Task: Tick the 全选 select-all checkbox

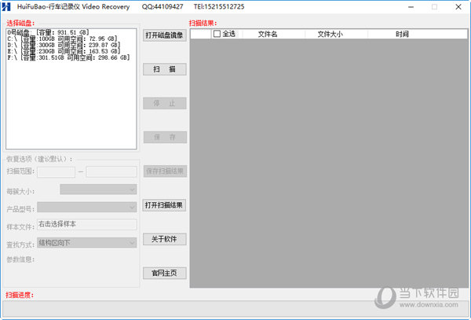Action: click(x=217, y=34)
